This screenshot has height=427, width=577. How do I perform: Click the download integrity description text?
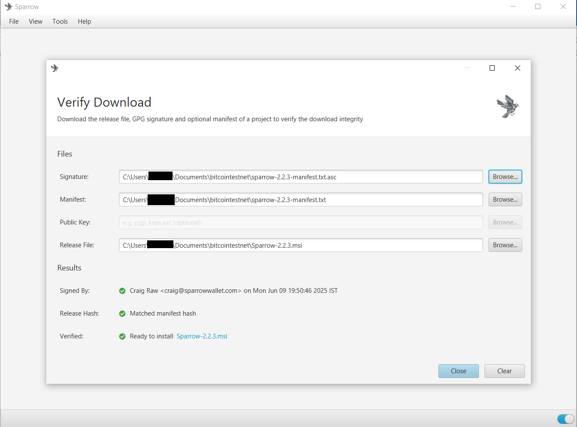[x=210, y=119]
